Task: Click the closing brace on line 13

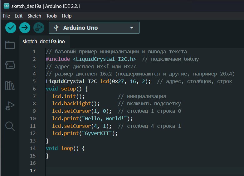Action: [x=47, y=141]
